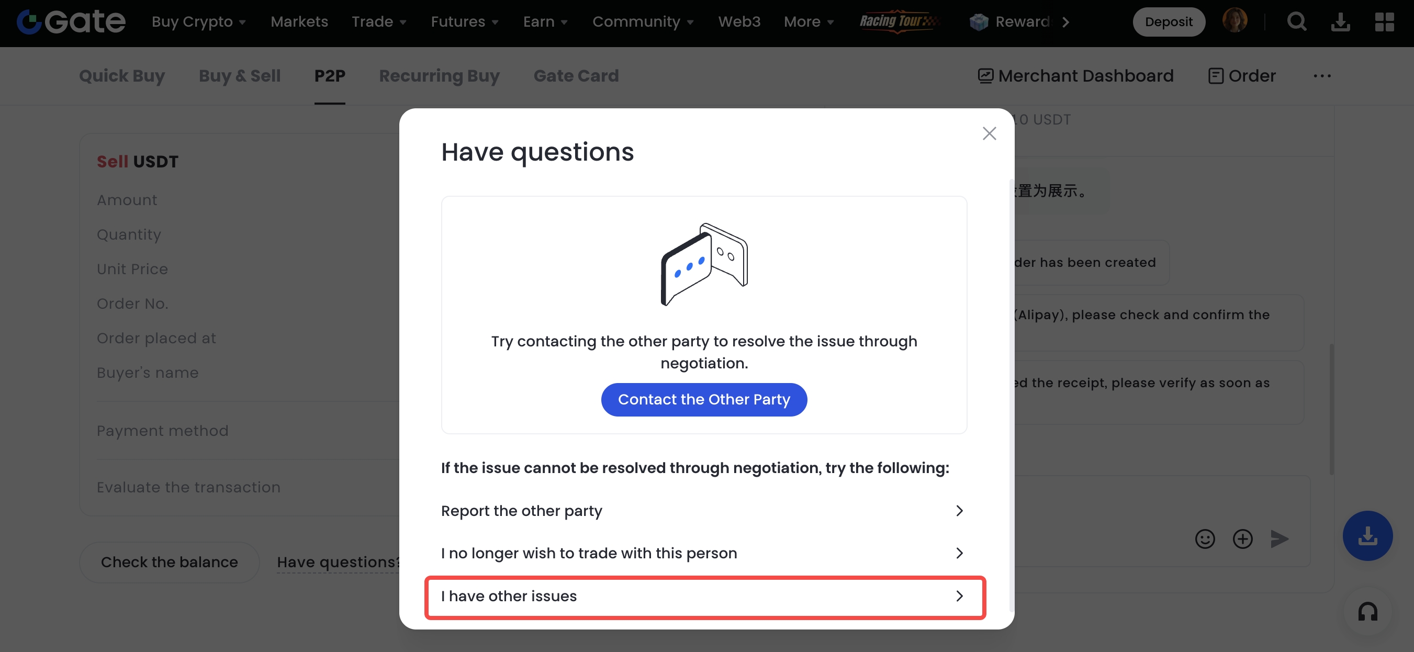
Task: Expand the Trade dropdown menu
Action: tap(379, 22)
